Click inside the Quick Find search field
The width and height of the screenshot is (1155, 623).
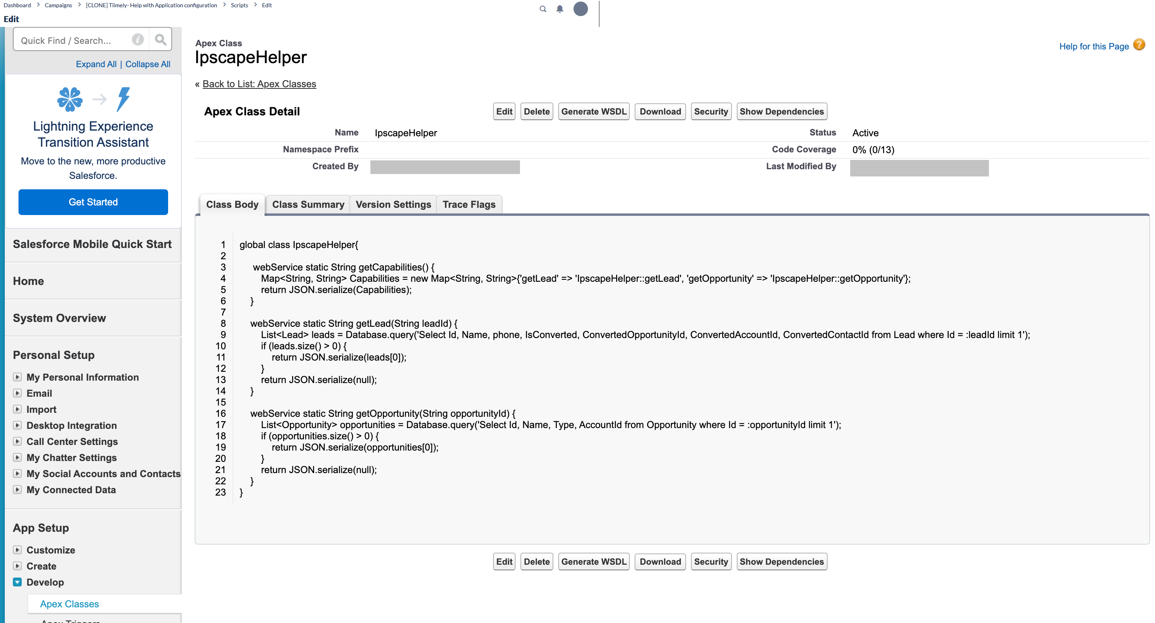(72, 39)
